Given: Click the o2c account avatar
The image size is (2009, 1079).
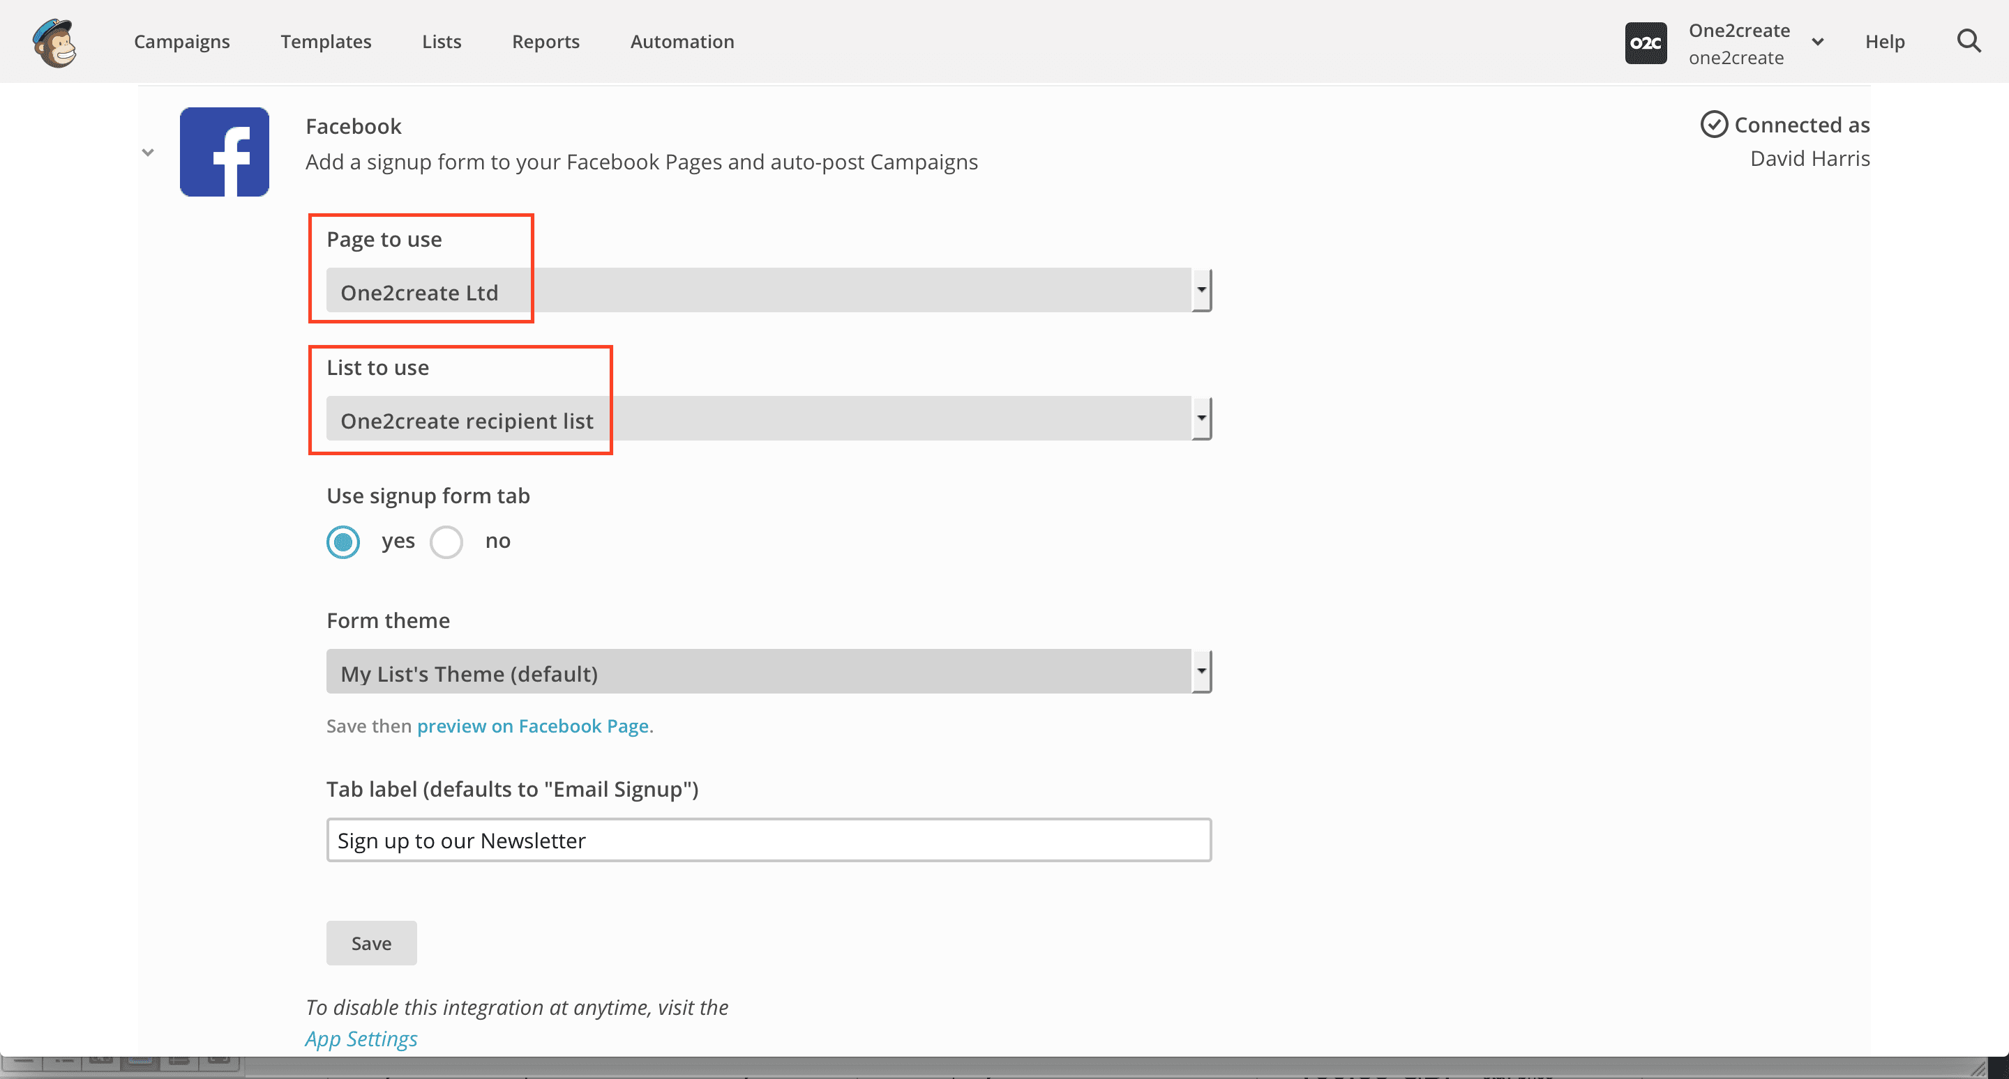Looking at the screenshot, I should point(1646,43).
